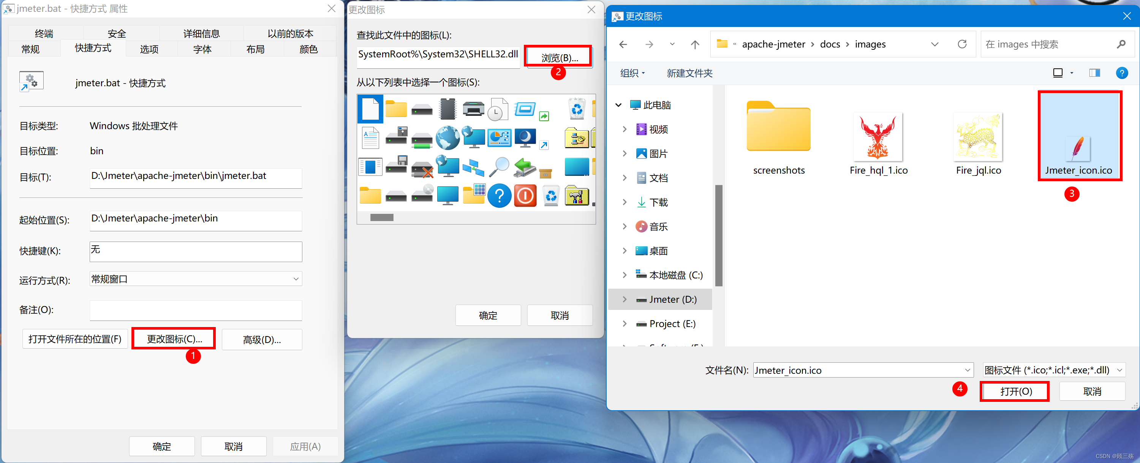Select the globe icon in the icon list

[447, 138]
